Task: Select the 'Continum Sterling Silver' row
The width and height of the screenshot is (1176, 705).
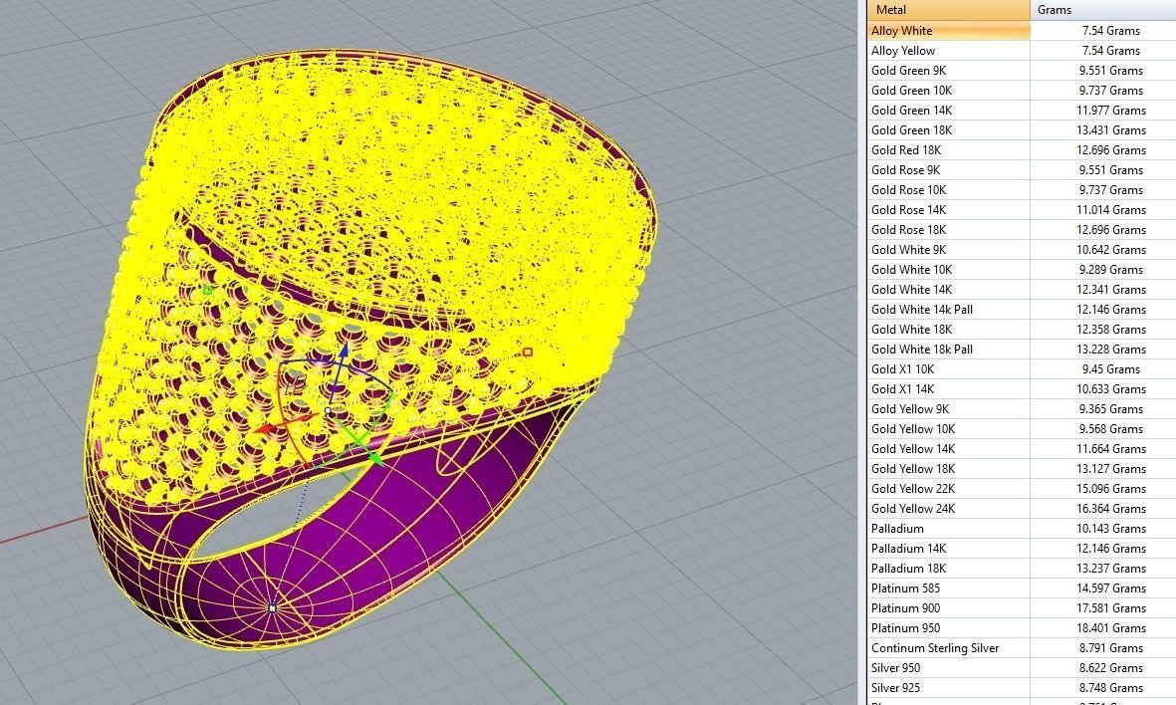Action: (x=1022, y=648)
